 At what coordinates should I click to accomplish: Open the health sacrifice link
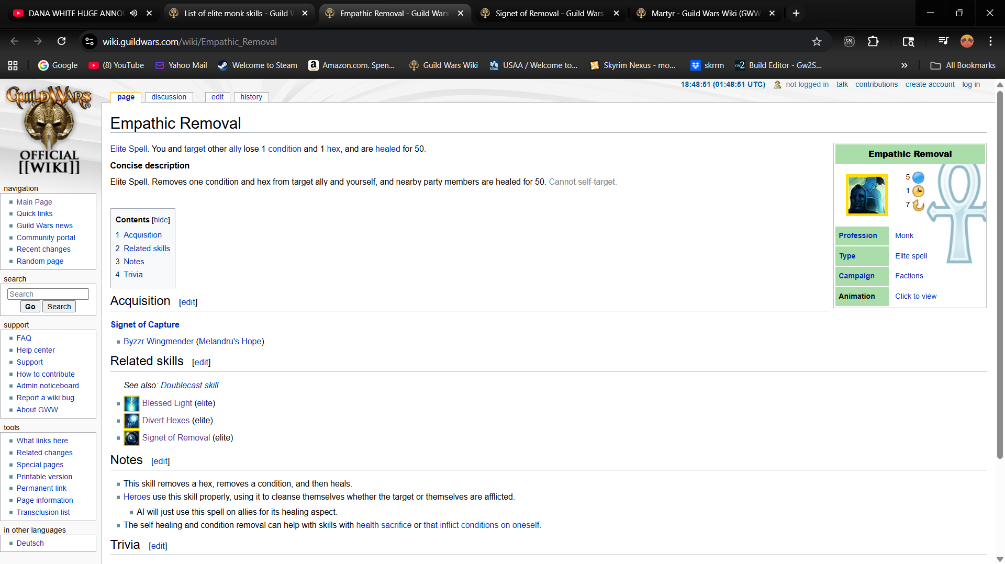[x=384, y=525]
